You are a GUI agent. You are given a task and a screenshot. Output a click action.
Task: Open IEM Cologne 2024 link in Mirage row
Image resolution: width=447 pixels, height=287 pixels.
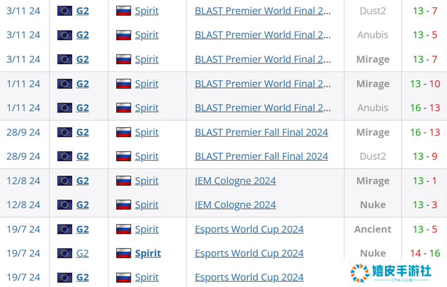235,181
